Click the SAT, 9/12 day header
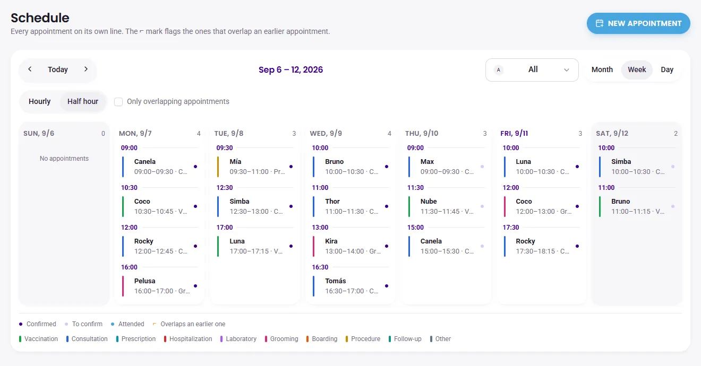Image resolution: width=701 pixels, height=366 pixels. [x=612, y=134]
